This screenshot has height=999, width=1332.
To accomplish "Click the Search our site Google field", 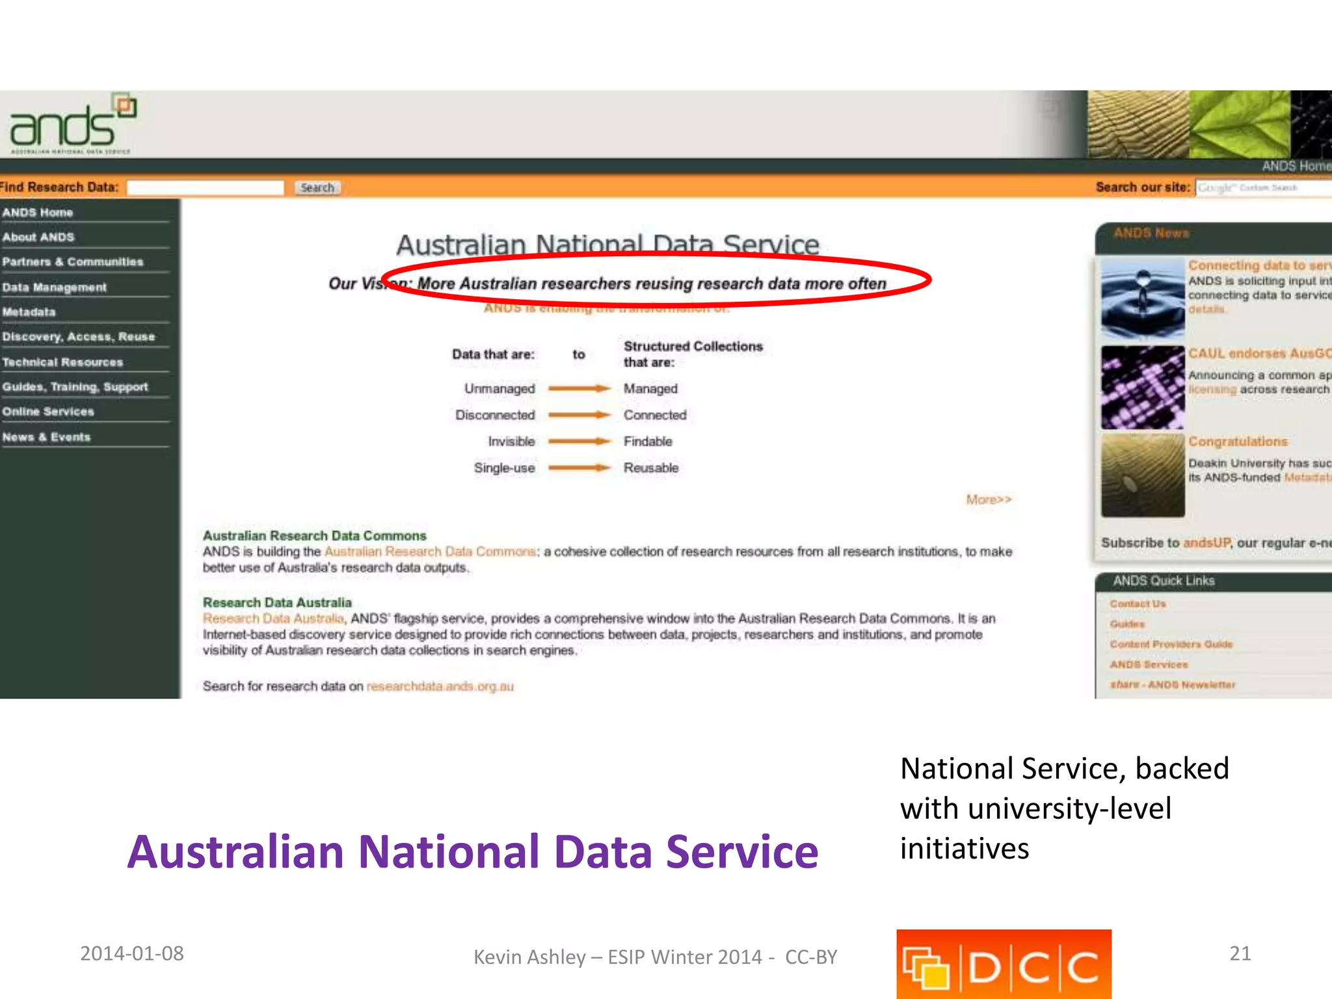I will pyautogui.click(x=1264, y=188).
